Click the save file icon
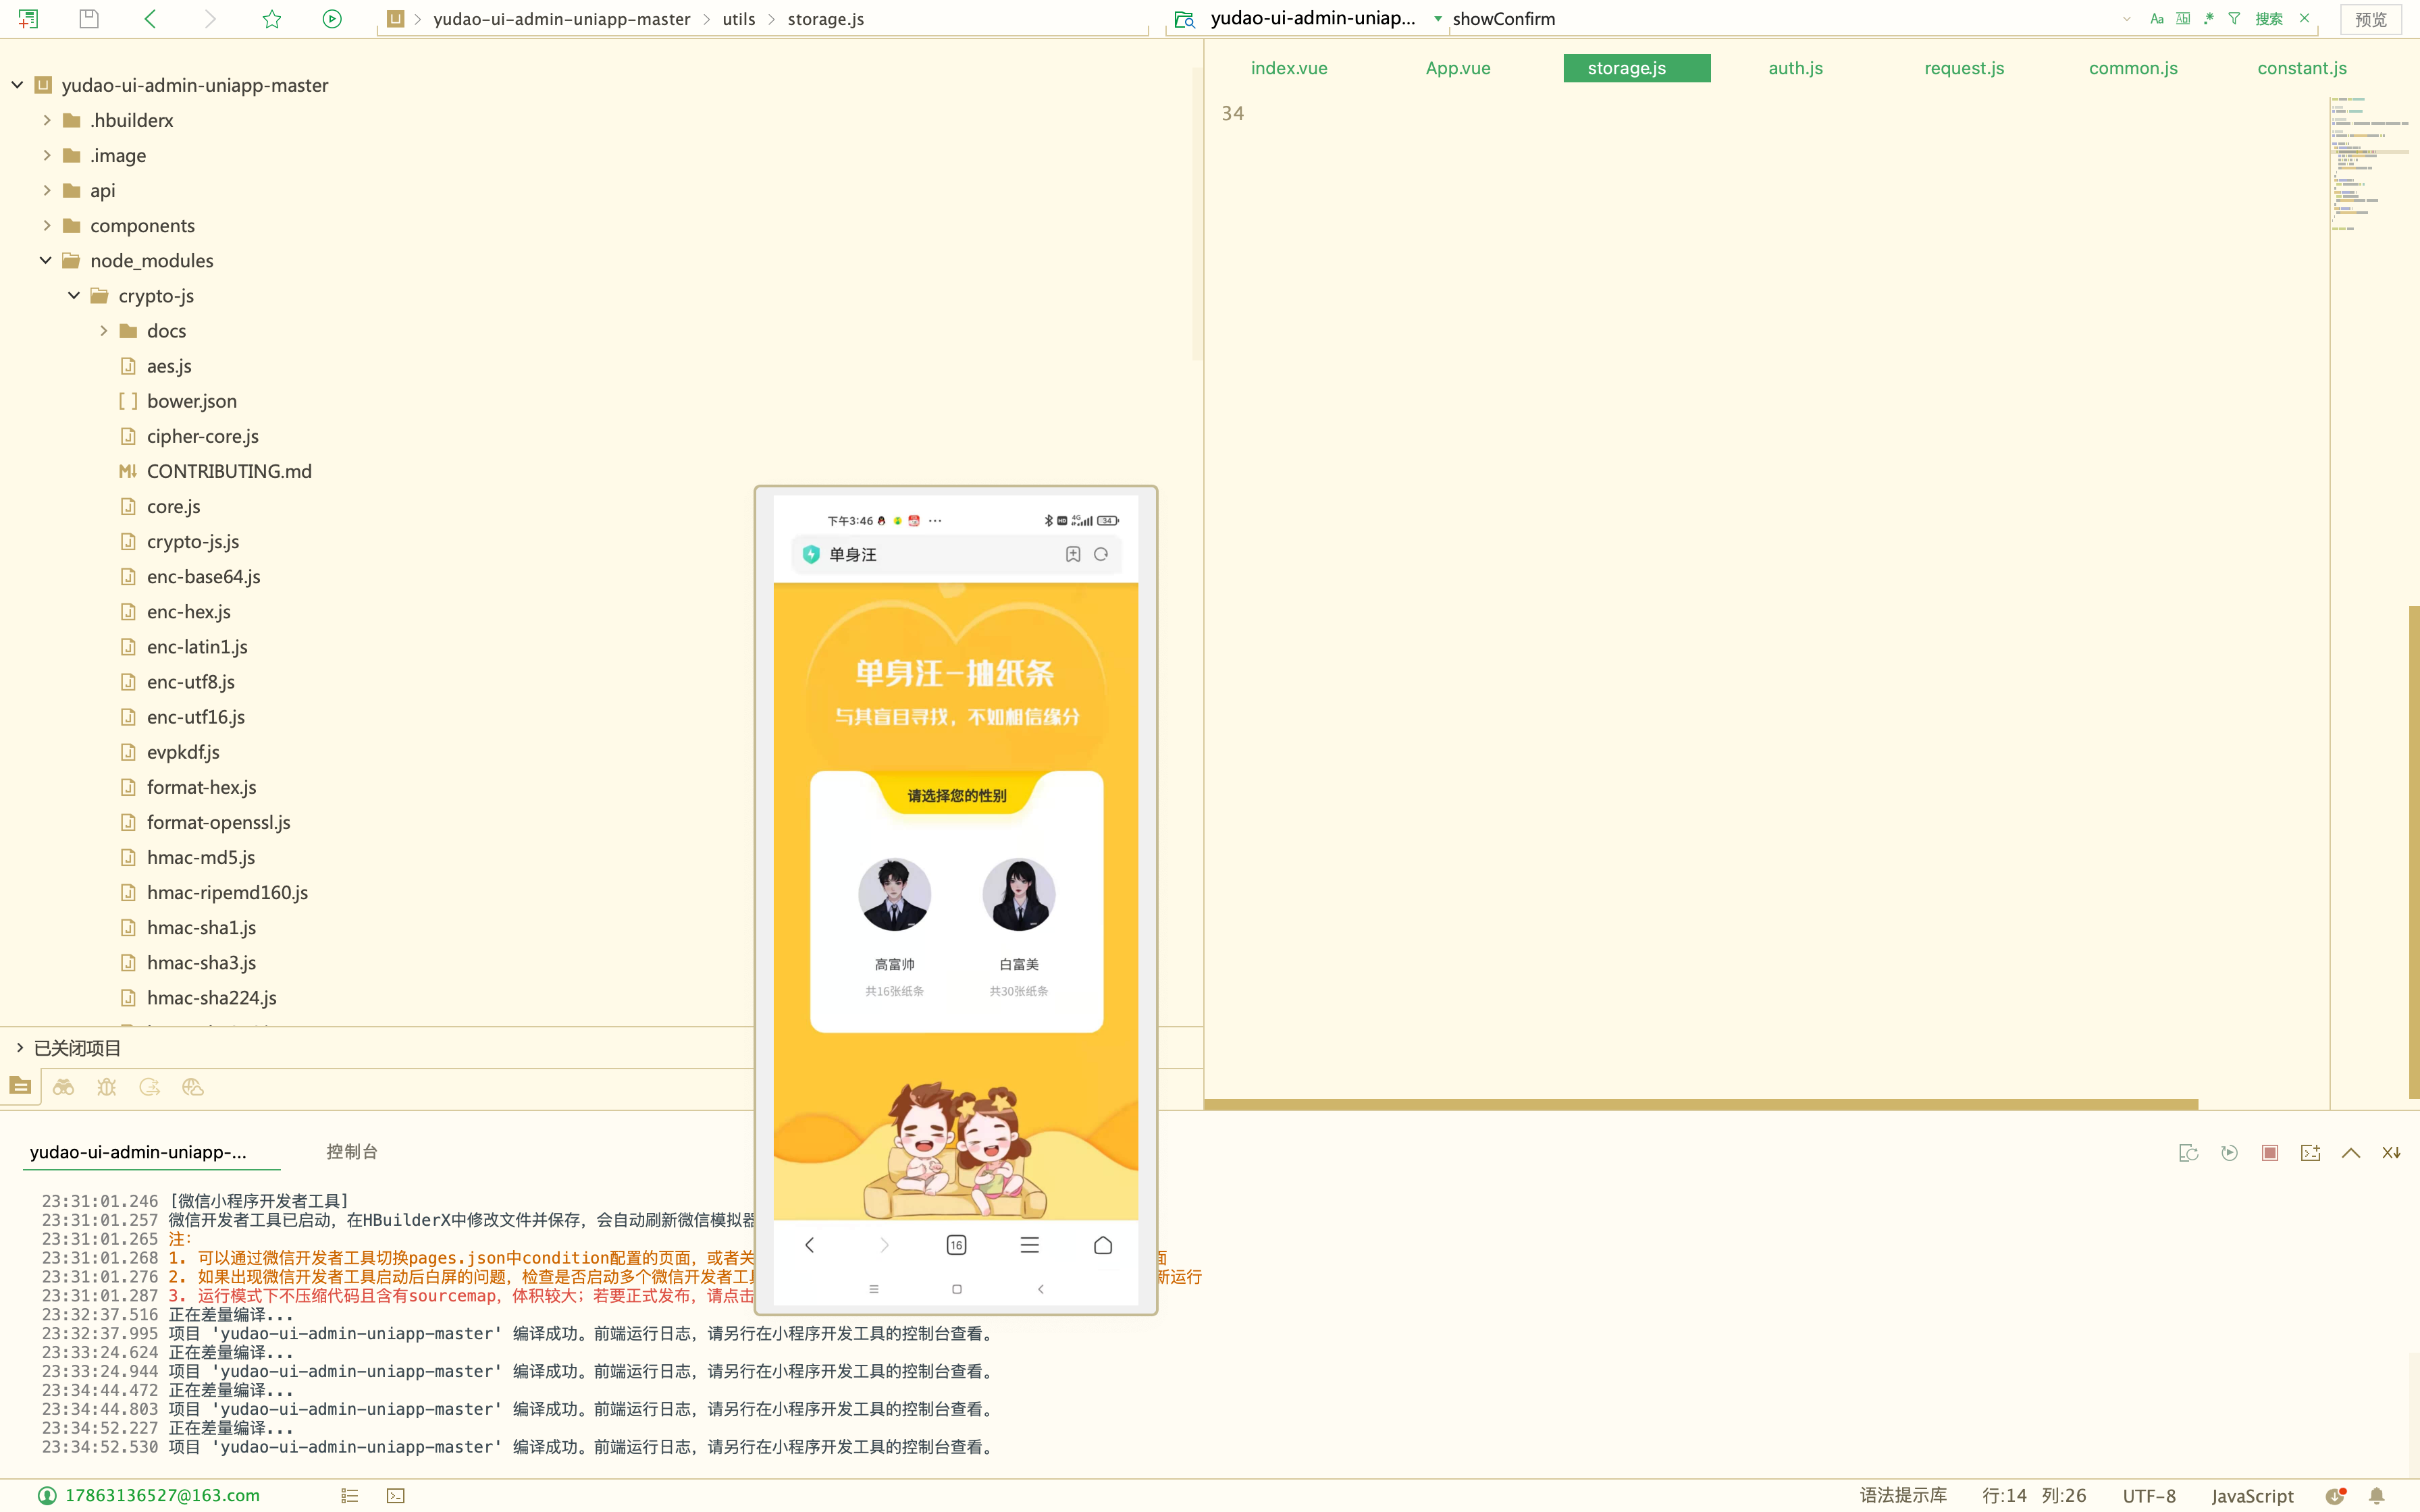Image resolution: width=2420 pixels, height=1512 pixels. (89, 19)
